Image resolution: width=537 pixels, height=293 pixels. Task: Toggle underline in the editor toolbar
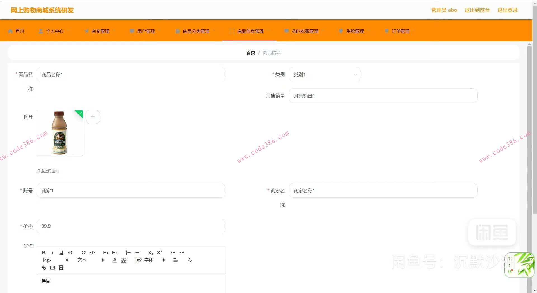click(x=61, y=252)
